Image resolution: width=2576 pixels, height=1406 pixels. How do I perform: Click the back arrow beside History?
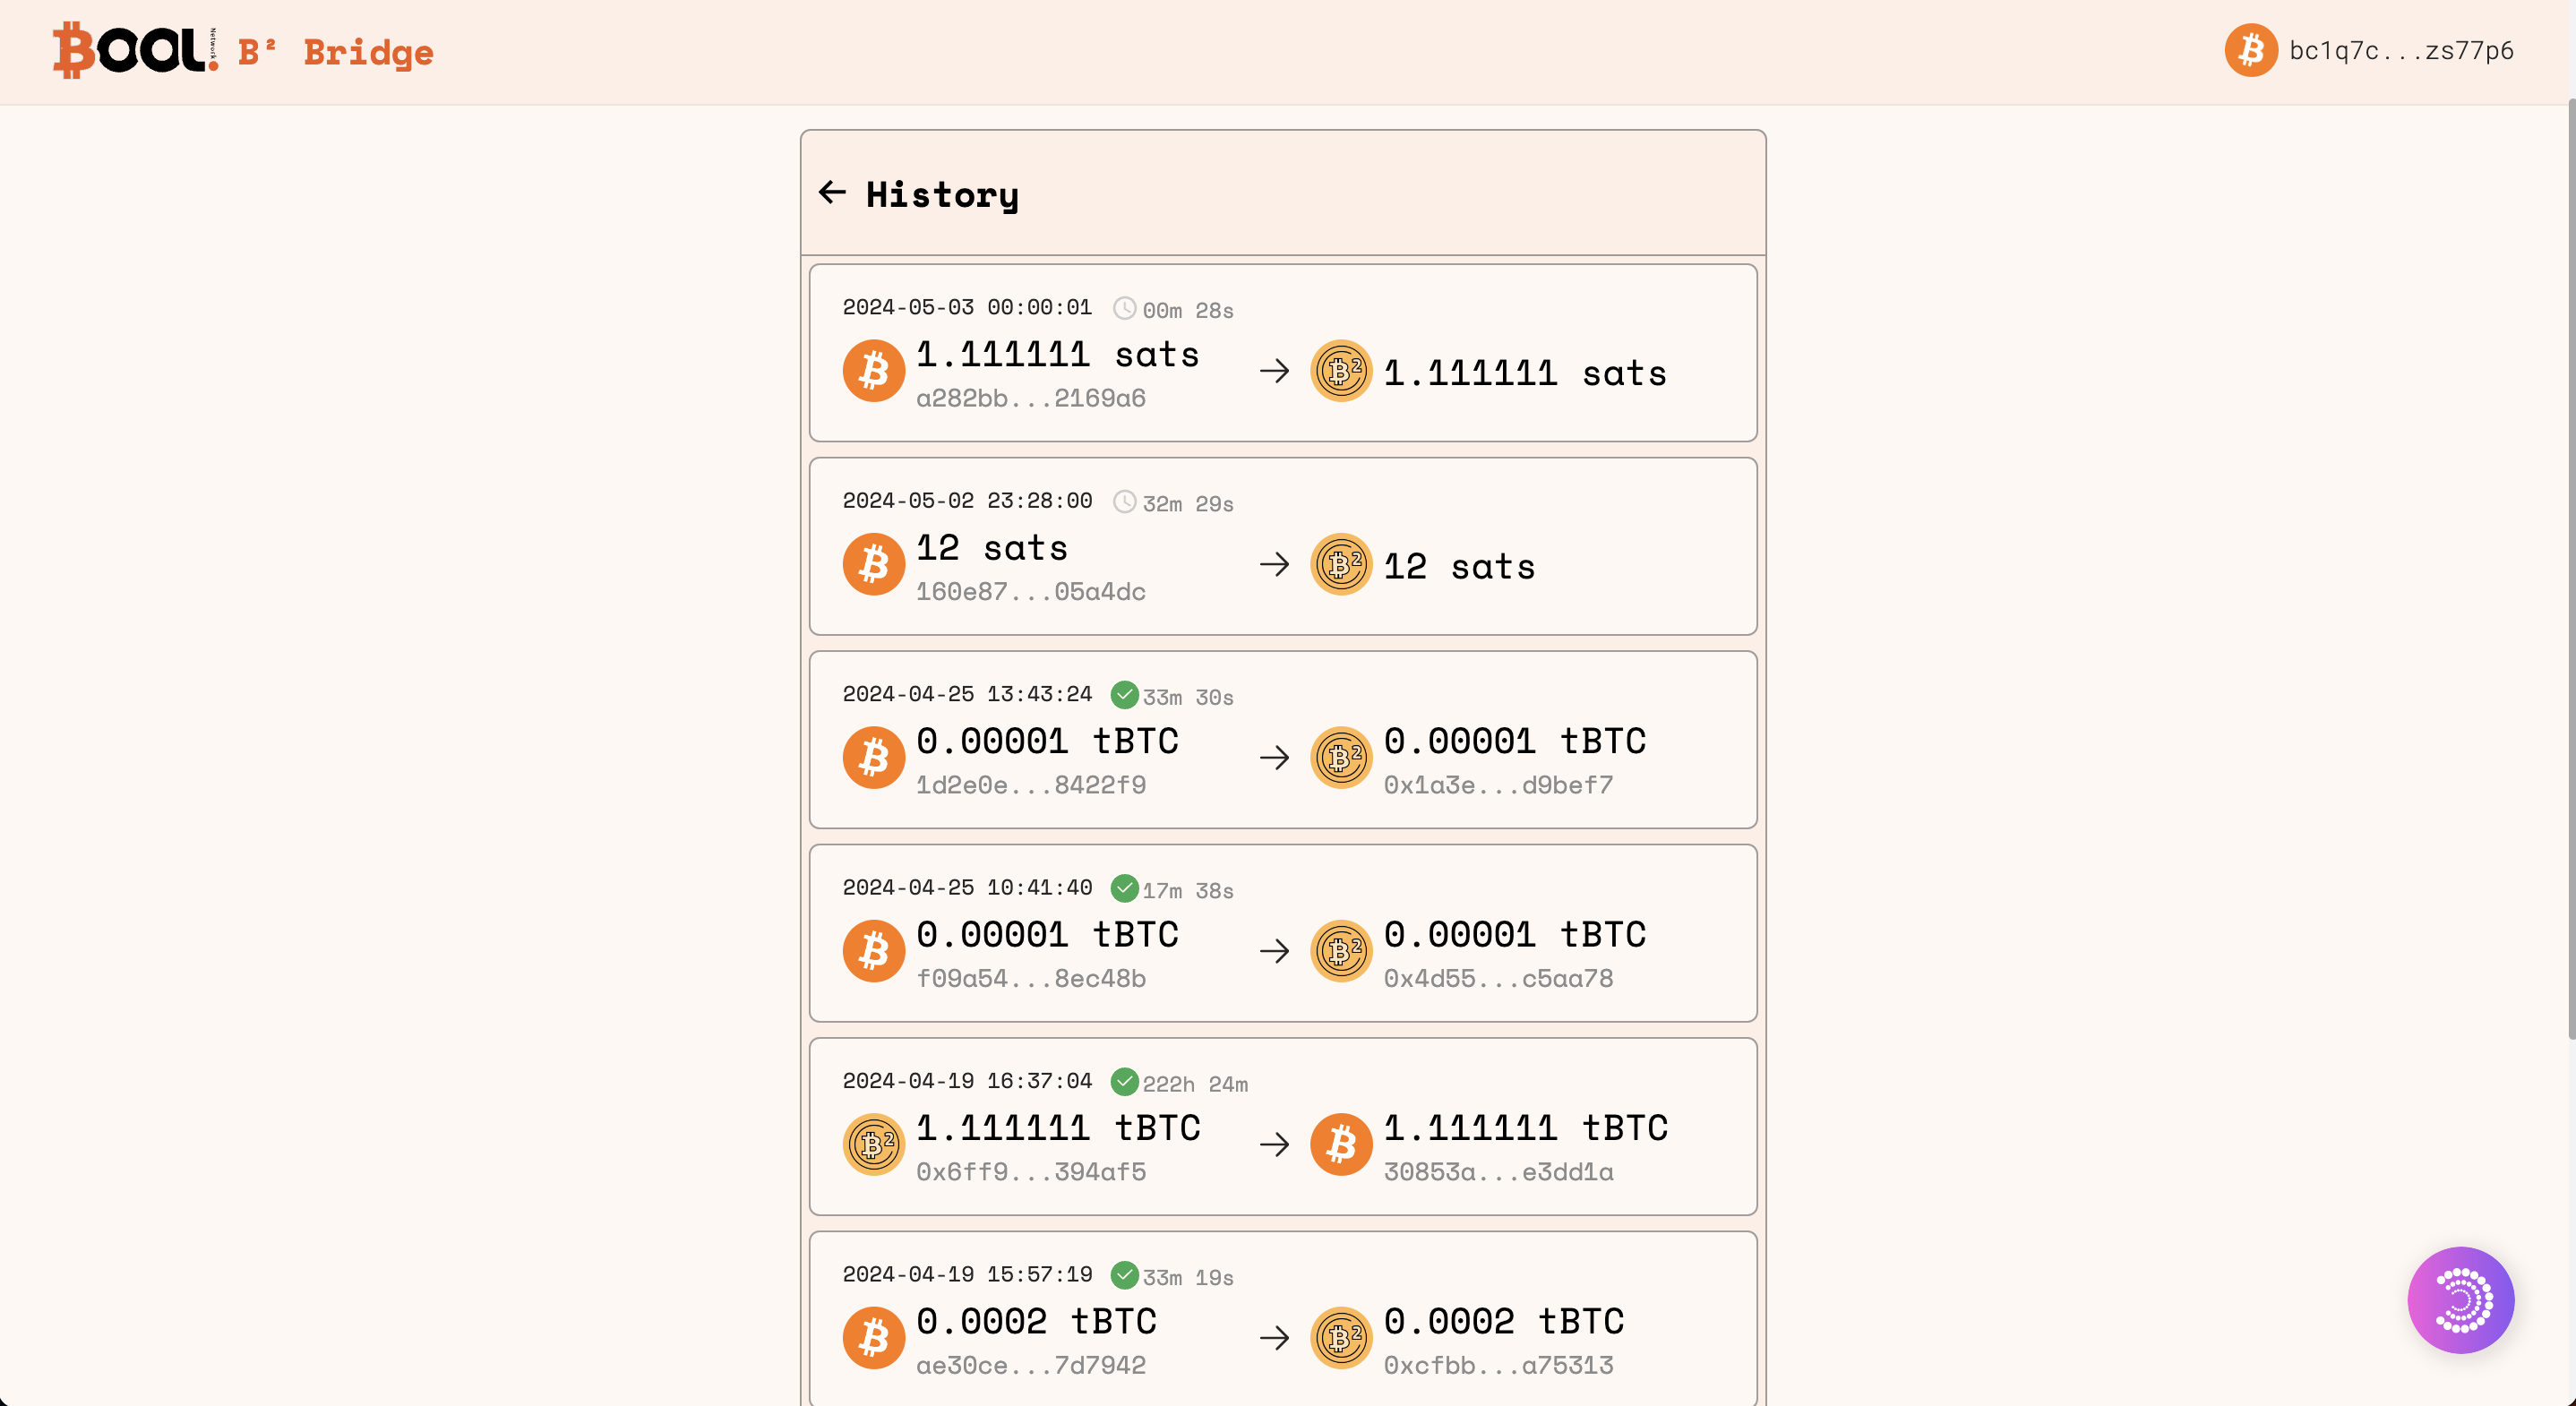point(832,192)
